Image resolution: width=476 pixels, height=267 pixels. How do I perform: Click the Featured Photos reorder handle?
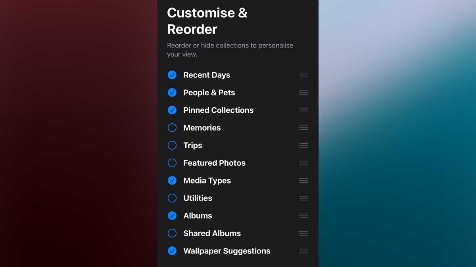coord(303,163)
